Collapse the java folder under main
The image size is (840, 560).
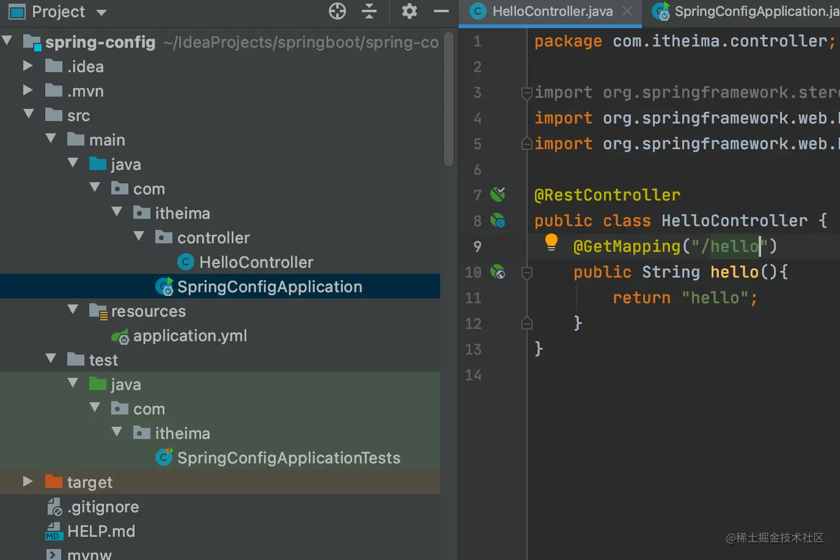pos(73,163)
